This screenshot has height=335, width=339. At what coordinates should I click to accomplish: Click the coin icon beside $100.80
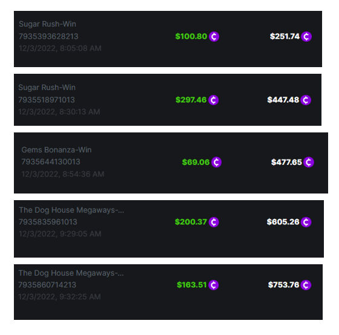point(214,36)
